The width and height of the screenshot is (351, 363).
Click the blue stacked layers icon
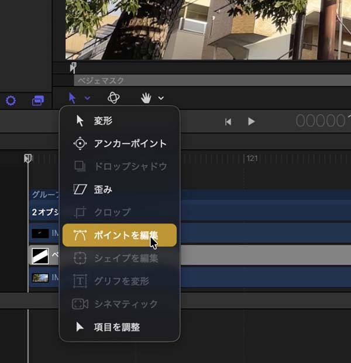coord(38,101)
